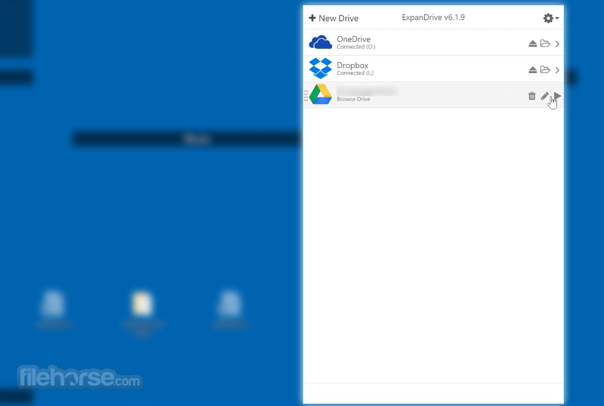Click the OneDrive cloud logo
This screenshot has width=604, height=406.
click(x=320, y=42)
